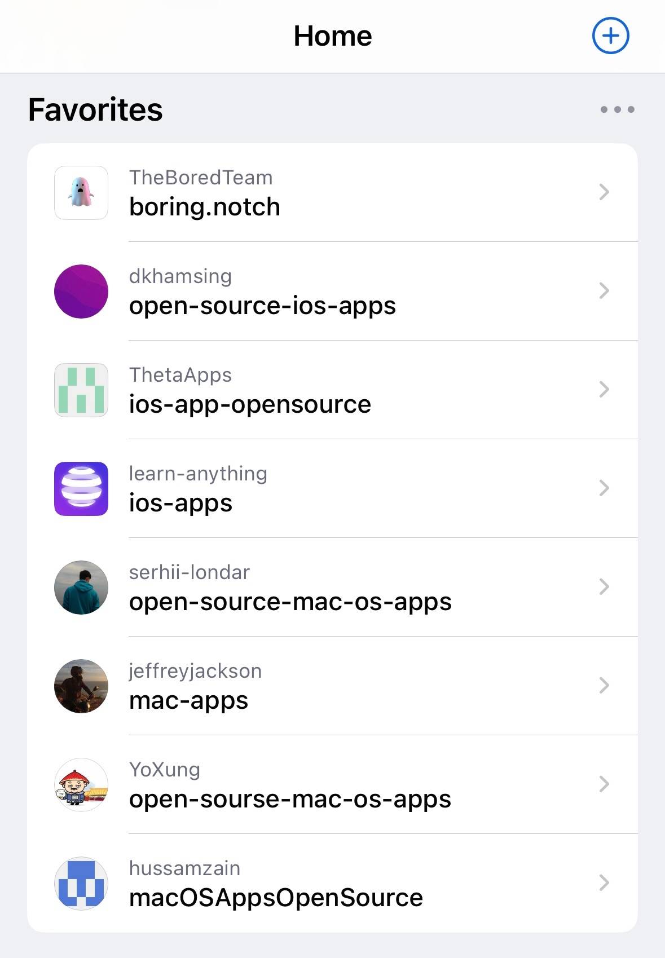Tap chevron beside open-source-ios-apps

click(x=604, y=291)
